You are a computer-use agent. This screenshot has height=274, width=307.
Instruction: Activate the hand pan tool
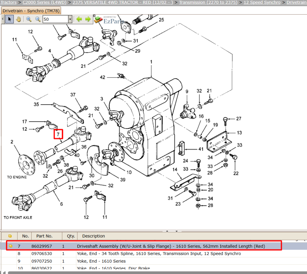18,19
